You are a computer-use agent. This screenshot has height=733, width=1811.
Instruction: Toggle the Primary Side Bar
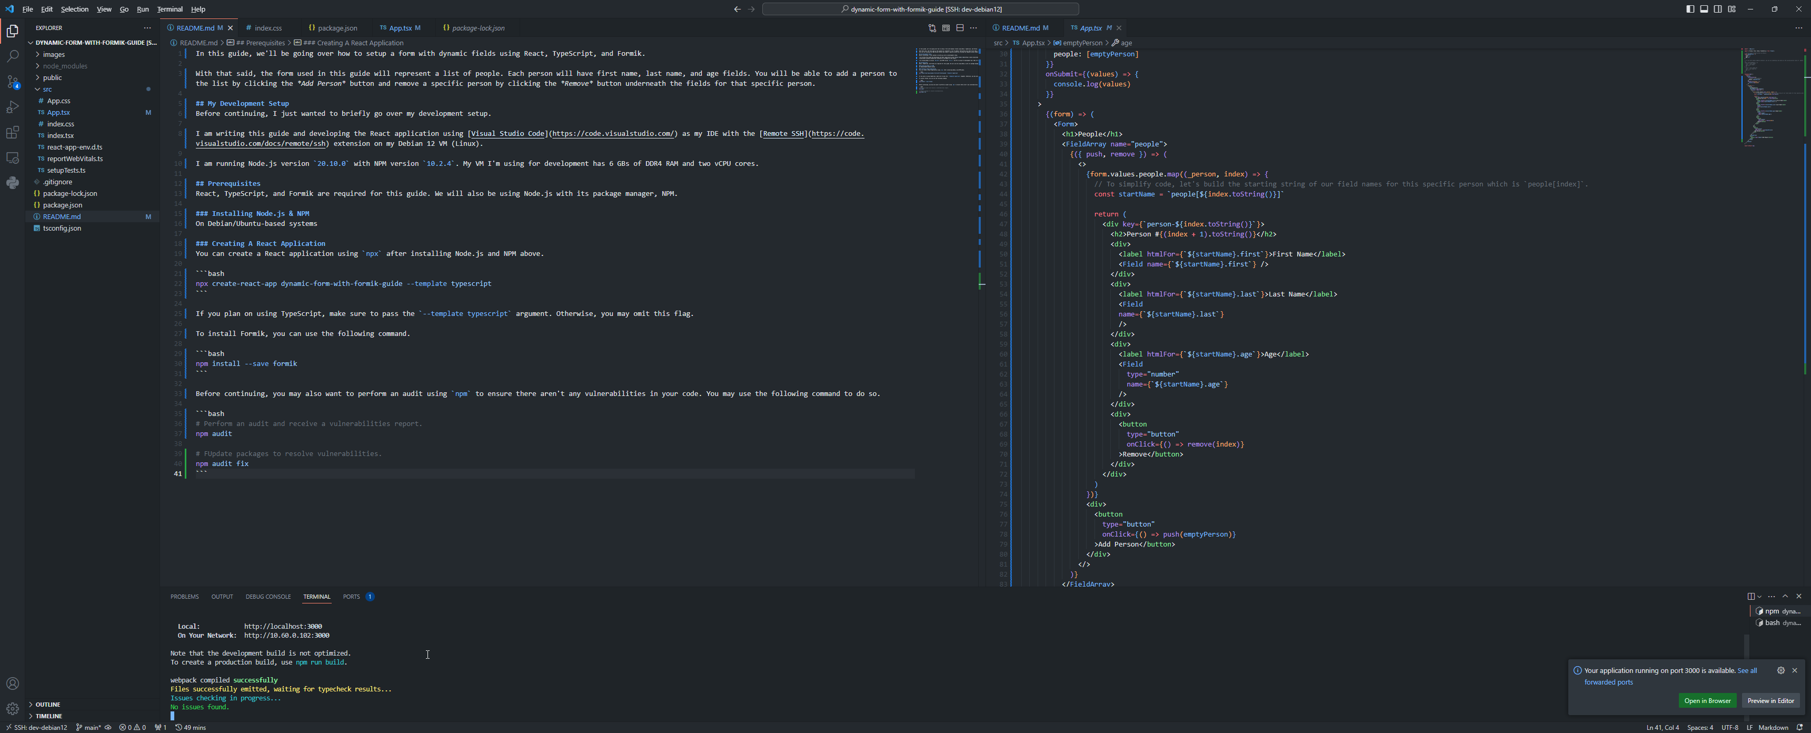click(1690, 9)
